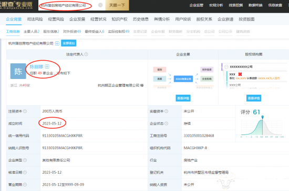The height and width of the screenshot is (191, 289).
Task: Switch to the 用户投诉 tab
Action: (x=183, y=19)
